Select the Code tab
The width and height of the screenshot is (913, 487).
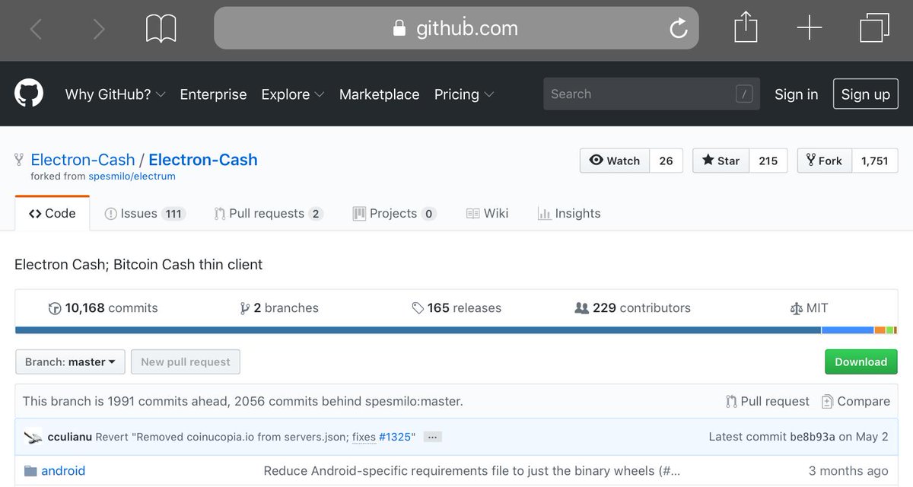pos(52,213)
